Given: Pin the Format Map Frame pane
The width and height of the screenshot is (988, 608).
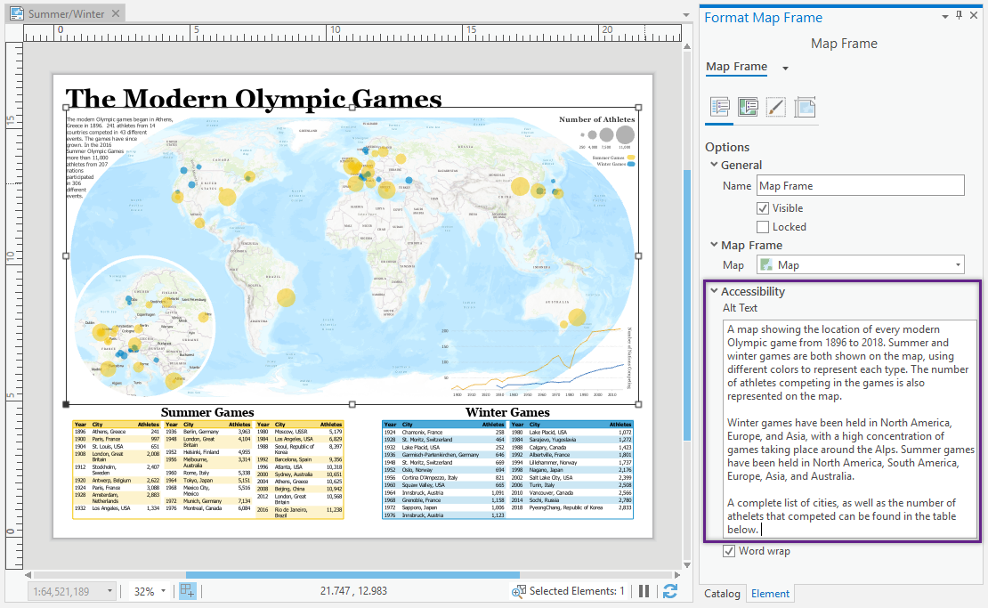Looking at the screenshot, I should 958,16.
